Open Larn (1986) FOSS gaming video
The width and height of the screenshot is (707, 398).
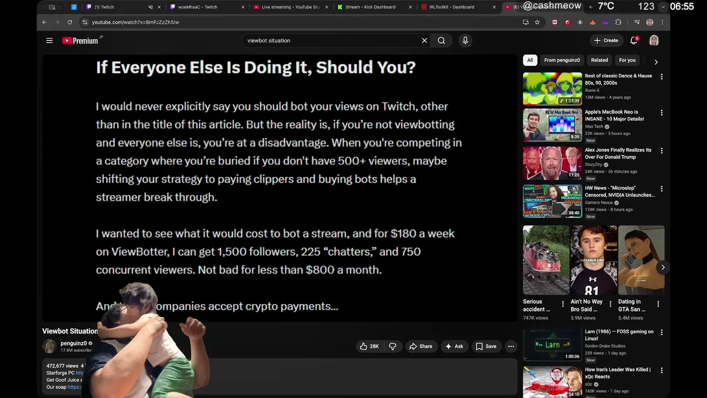tap(552, 345)
